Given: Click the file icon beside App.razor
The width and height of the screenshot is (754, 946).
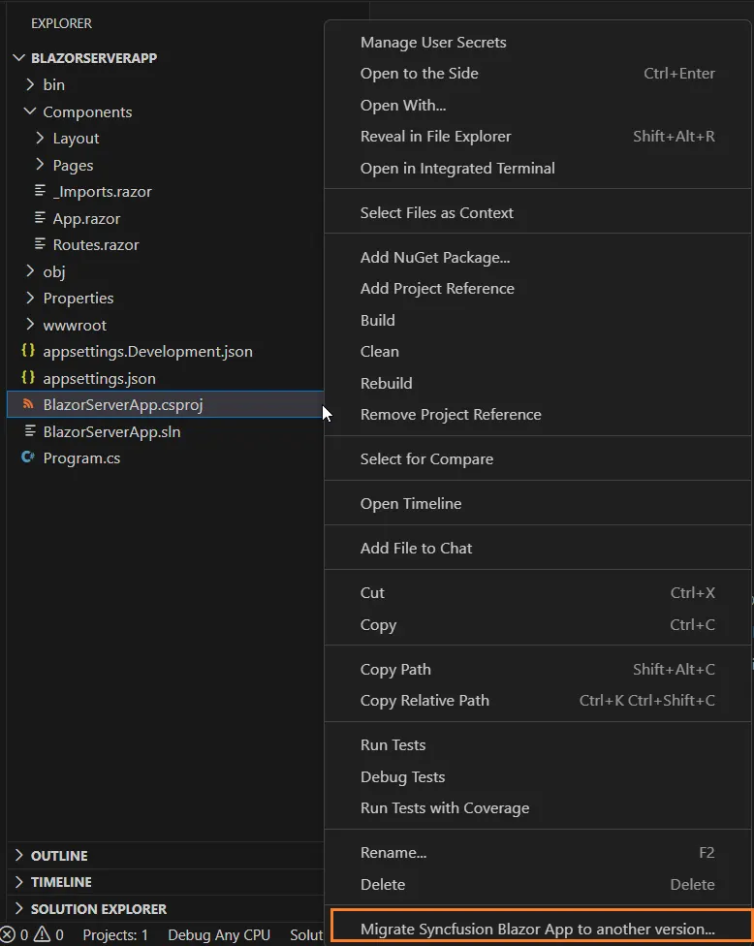Looking at the screenshot, I should pos(43,218).
